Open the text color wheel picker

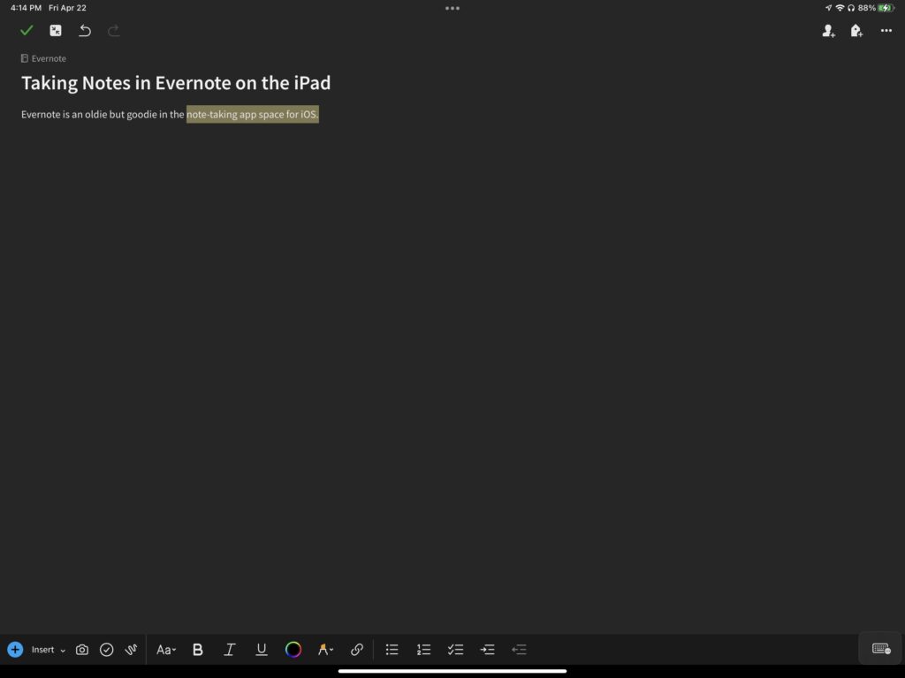pyautogui.click(x=293, y=650)
